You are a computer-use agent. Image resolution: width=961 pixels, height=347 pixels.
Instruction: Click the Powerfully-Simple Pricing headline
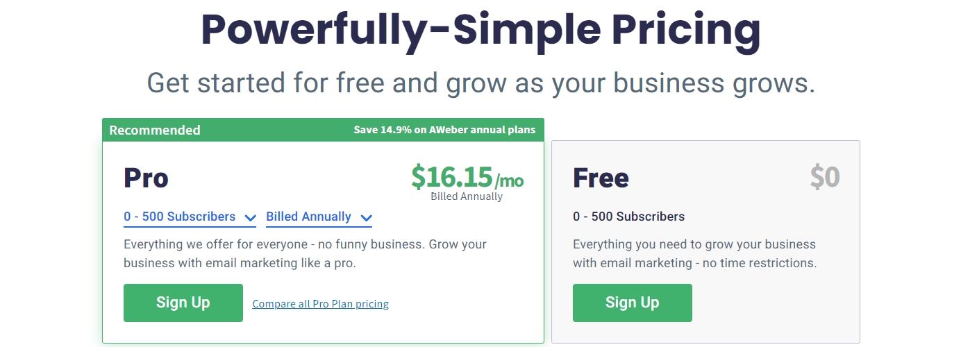480,28
